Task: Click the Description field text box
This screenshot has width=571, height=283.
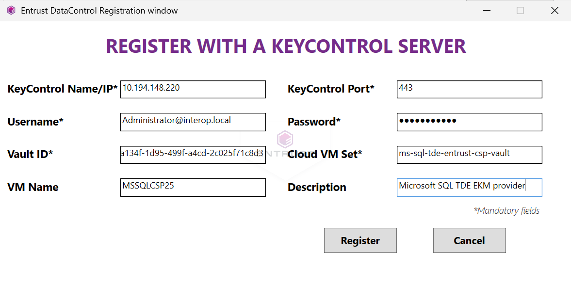Action: (x=469, y=187)
